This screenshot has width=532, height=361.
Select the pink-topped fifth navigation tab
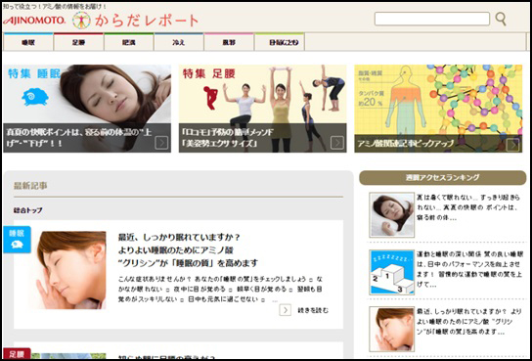click(x=229, y=42)
